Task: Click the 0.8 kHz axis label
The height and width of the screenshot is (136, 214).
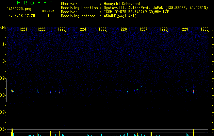Action: (3, 95)
